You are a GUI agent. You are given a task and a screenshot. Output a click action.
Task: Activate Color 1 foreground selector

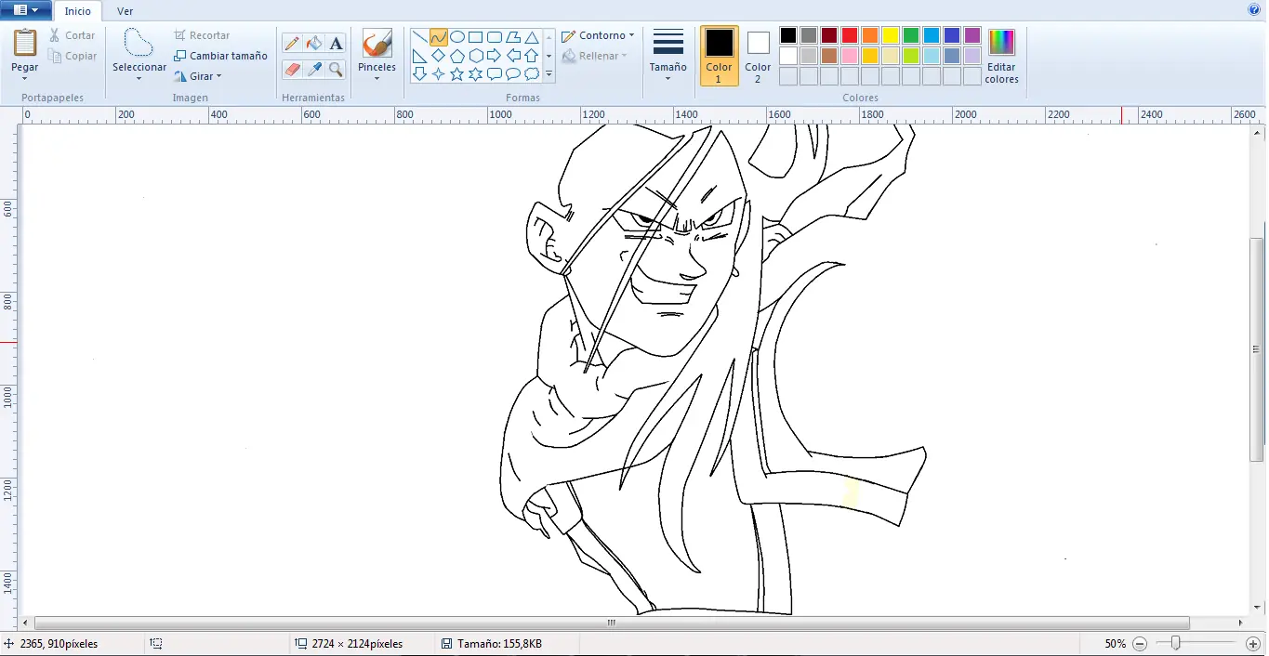point(720,56)
